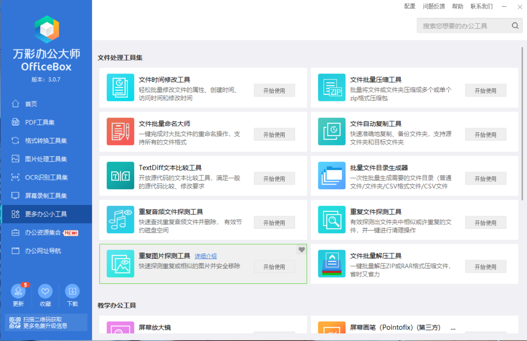This screenshot has width=527, height=341.
Task: Open 详细介绍 link for 重复图片探测工具
Action: [205, 256]
